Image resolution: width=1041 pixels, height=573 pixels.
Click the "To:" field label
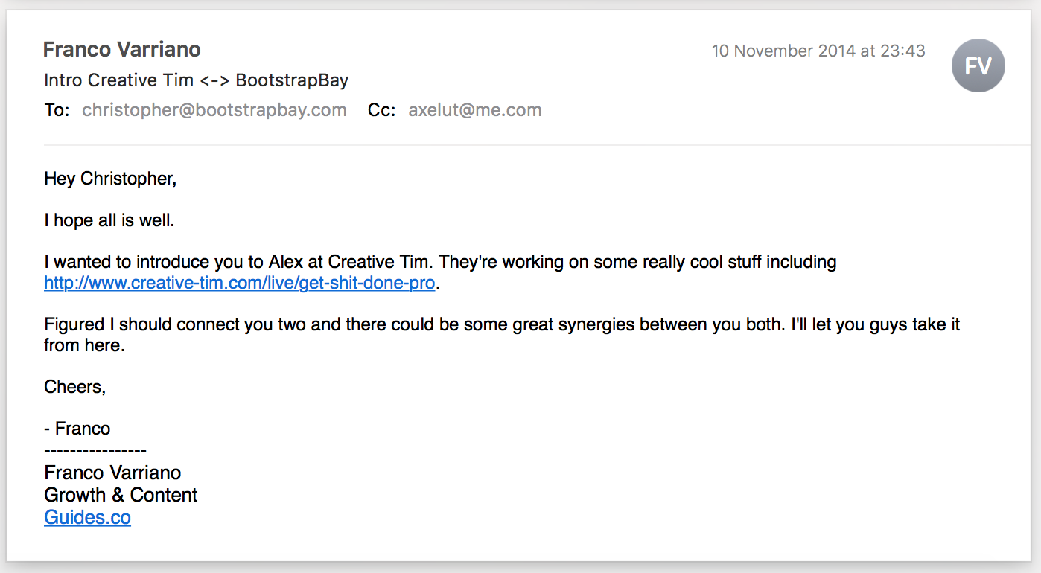click(x=57, y=110)
